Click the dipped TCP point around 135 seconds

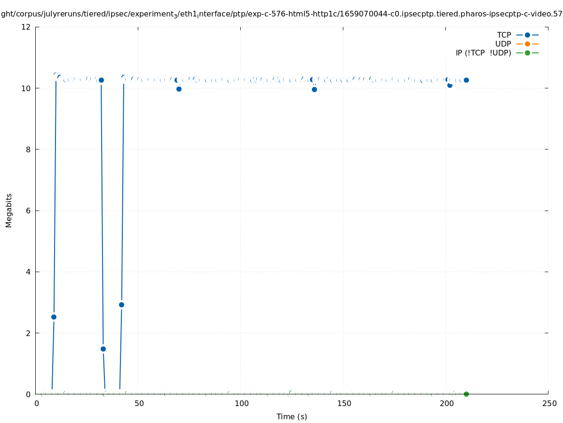tap(314, 89)
